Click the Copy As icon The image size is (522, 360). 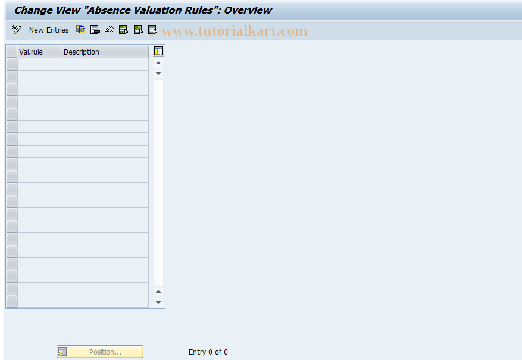point(80,30)
